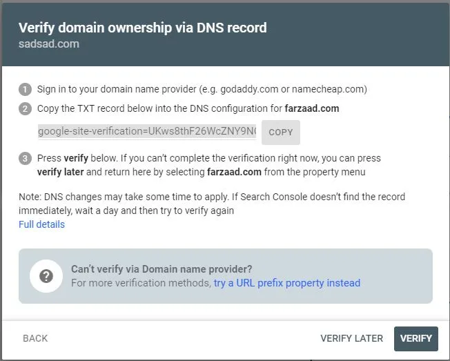Click the bold 'verify later' text in step 3
Image resolution: width=450 pixels, height=361 pixels.
click(60, 172)
